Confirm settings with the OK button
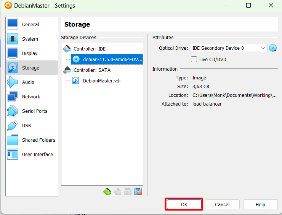The width and height of the screenshot is (282, 215). click(x=184, y=204)
